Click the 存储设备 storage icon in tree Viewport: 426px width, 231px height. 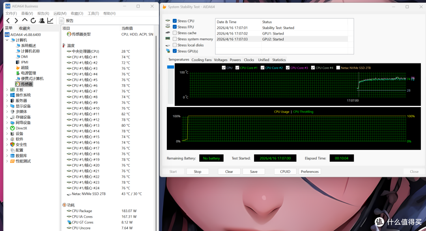point(12,117)
